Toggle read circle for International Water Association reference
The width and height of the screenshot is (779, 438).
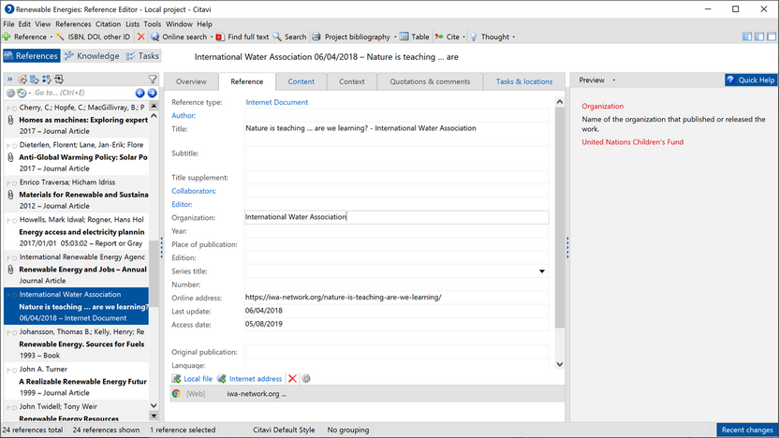tap(14, 295)
